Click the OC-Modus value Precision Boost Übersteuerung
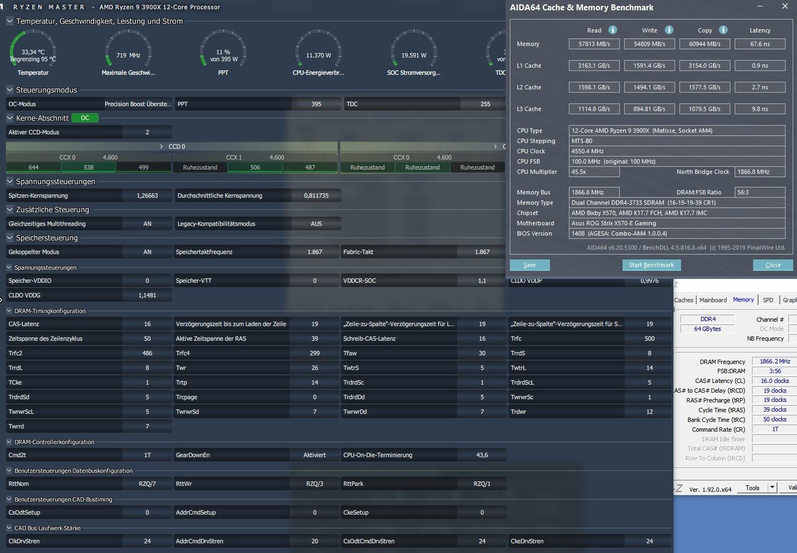Image resolution: width=797 pixels, height=553 pixels. tap(138, 104)
